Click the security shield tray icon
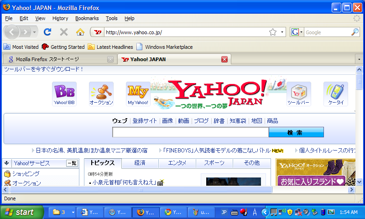365x219 pixels. 290,212
